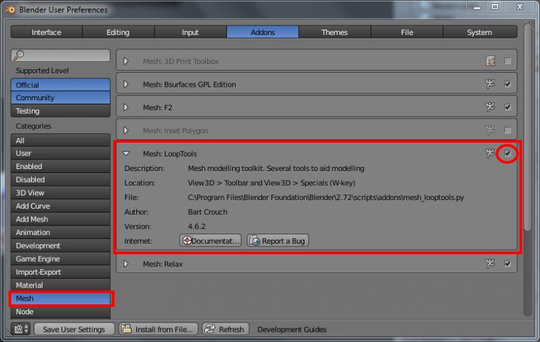Open the editor type selector icon
Screen dimensions: 540x342
click(x=22, y=329)
